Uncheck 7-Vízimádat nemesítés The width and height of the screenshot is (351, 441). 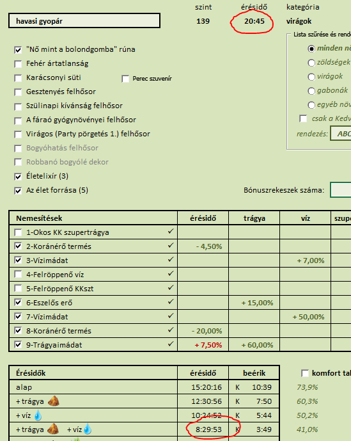[18, 317]
